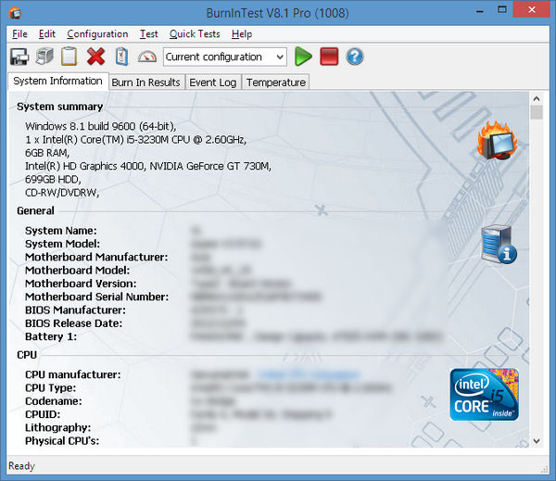The image size is (556, 481).
Task: Click the scrollbar down arrow
Action: click(537, 441)
